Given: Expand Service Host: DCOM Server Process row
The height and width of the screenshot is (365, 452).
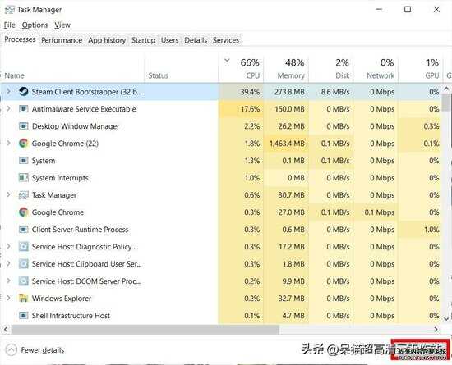Looking at the screenshot, I should [8, 281].
